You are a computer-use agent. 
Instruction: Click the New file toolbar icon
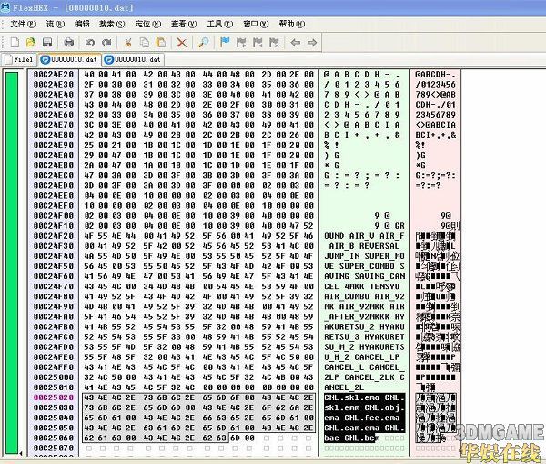point(15,43)
